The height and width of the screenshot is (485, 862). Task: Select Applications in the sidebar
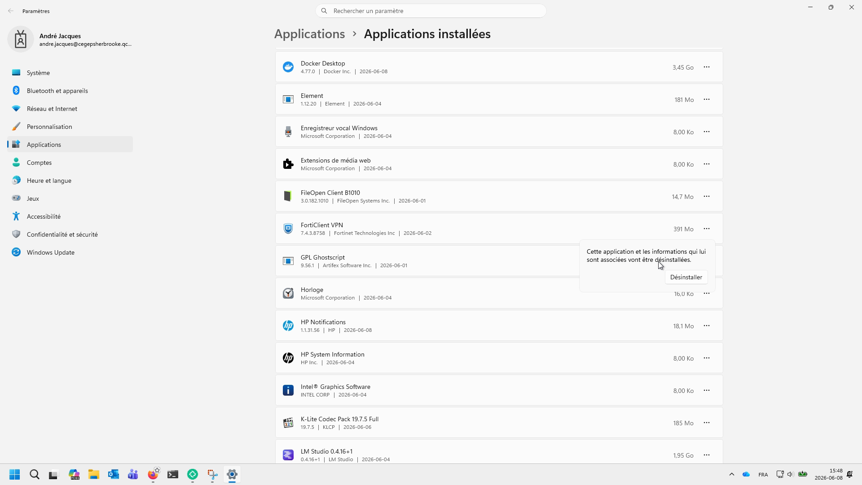point(70,145)
